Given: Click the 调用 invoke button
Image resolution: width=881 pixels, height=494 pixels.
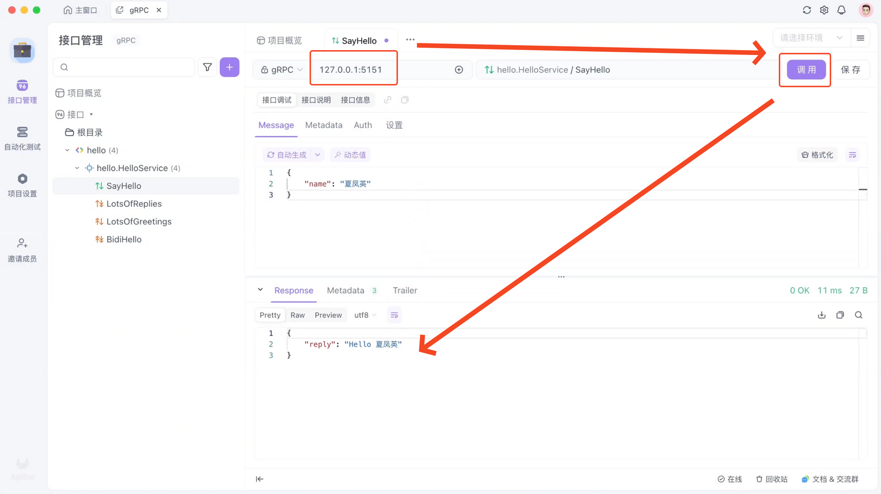Looking at the screenshot, I should tap(806, 70).
